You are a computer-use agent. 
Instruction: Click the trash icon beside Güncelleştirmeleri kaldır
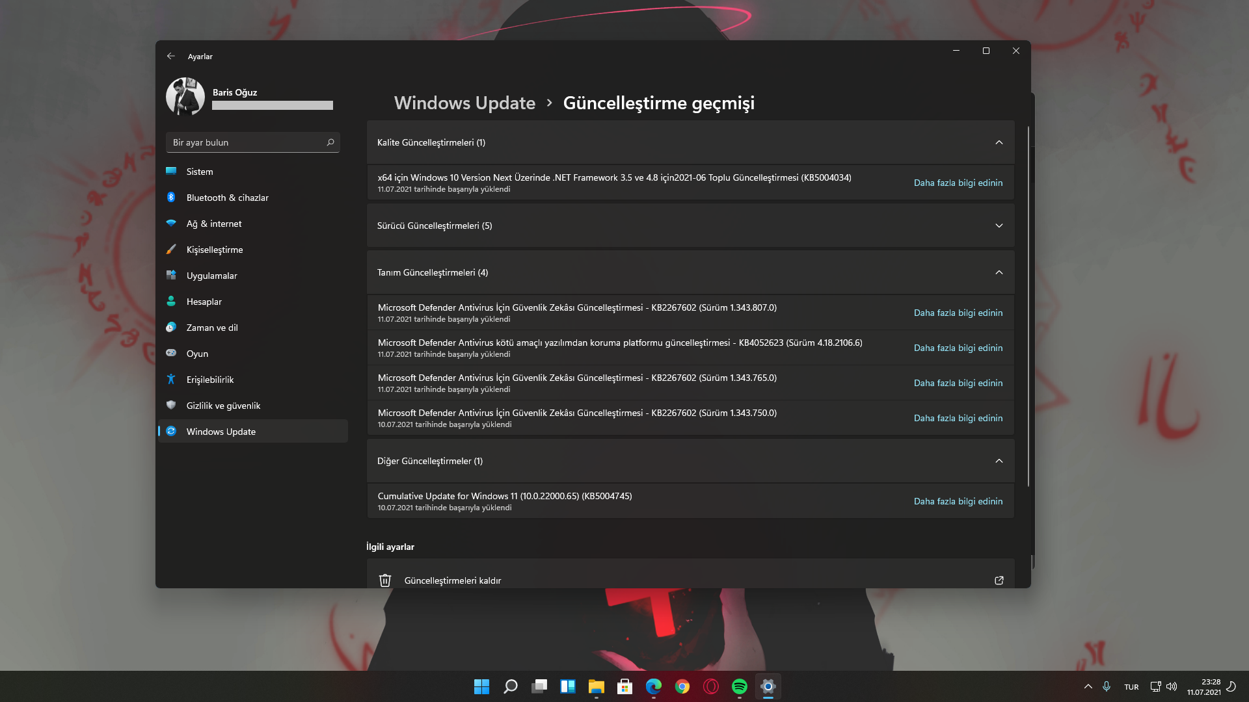pos(385,580)
